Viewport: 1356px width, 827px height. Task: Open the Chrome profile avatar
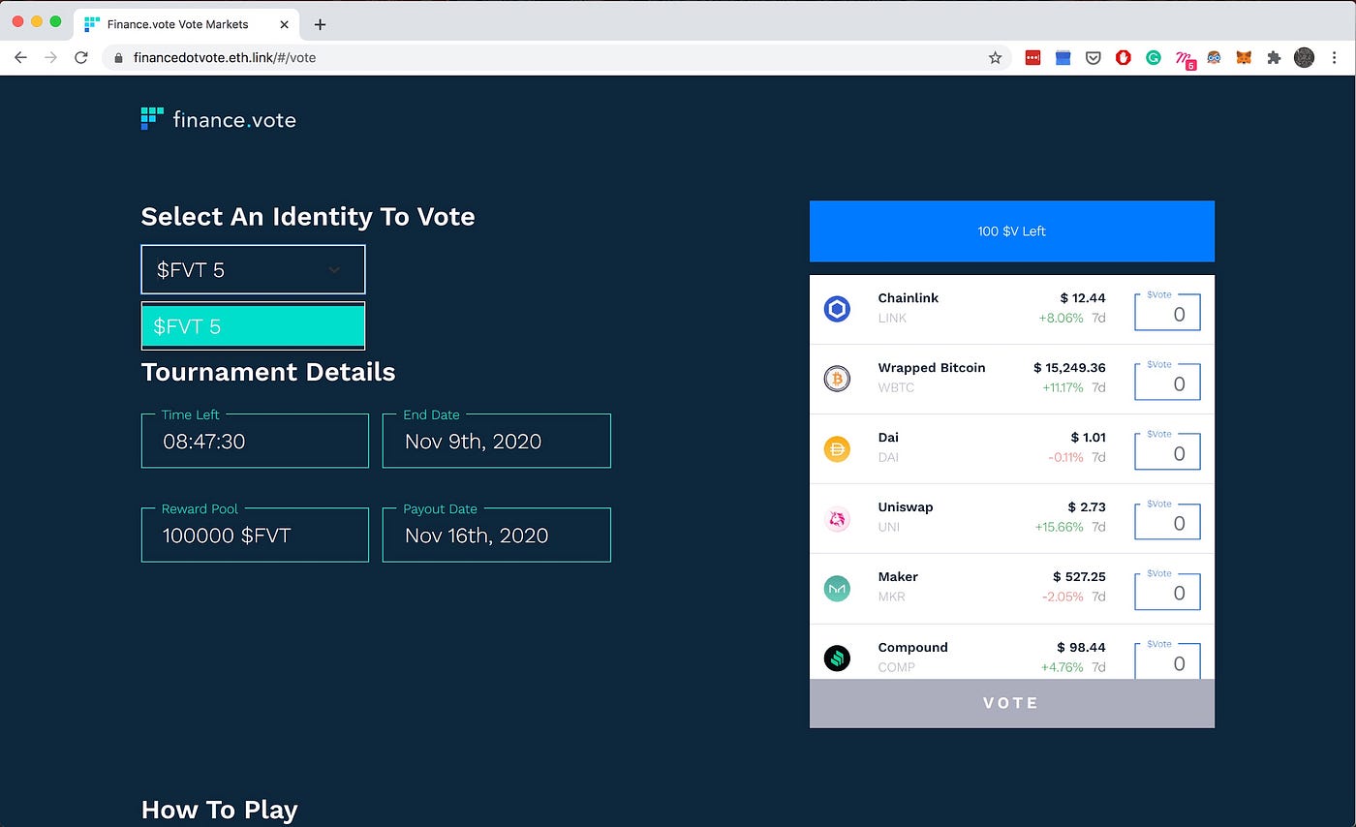1305,58
